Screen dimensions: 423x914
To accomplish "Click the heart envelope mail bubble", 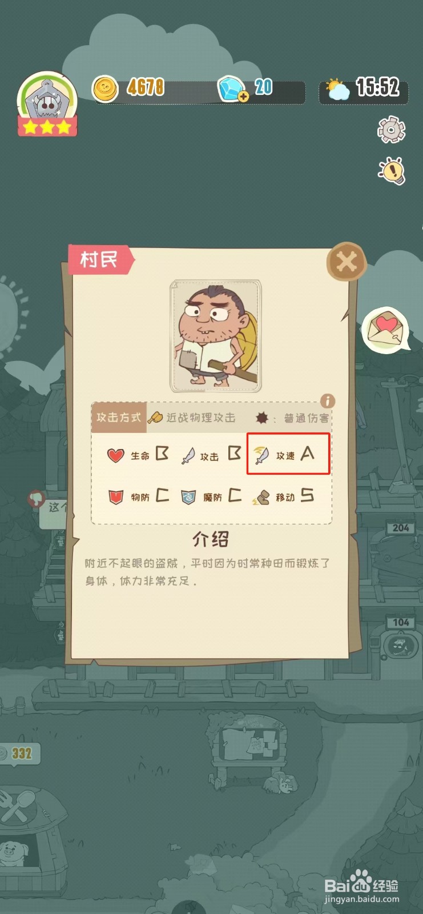I will click(x=386, y=330).
